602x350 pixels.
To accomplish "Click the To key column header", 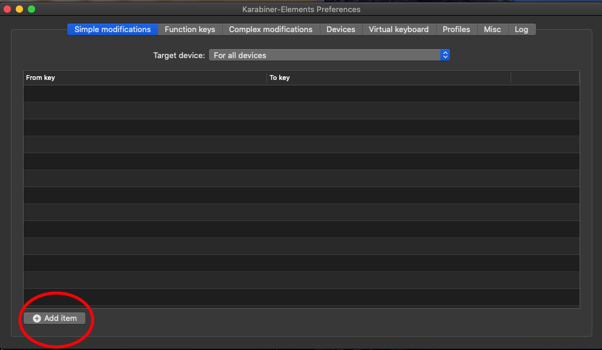I will (389, 78).
